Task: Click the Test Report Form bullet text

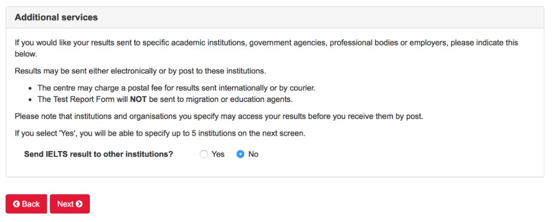Action: point(165,99)
